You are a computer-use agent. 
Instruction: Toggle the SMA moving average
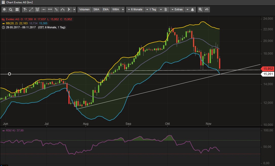[x=96, y=10]
